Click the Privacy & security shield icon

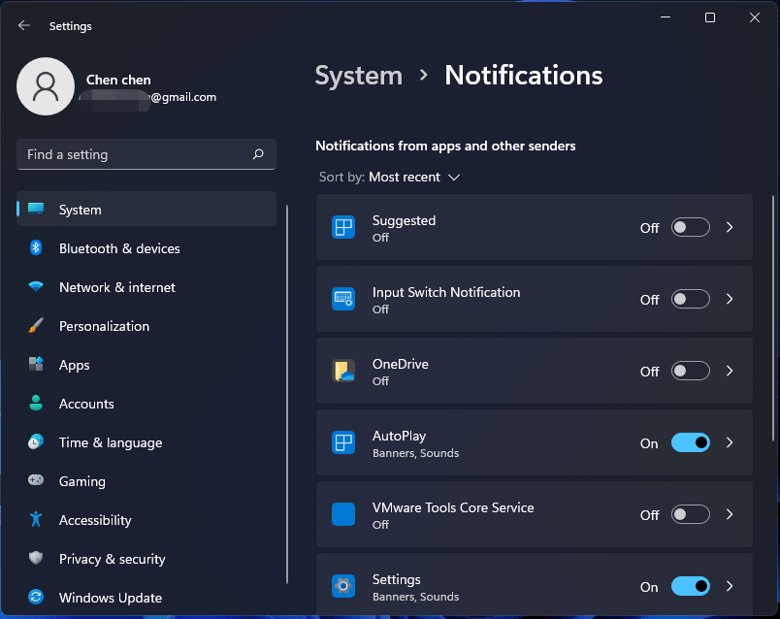pos(36,559)
